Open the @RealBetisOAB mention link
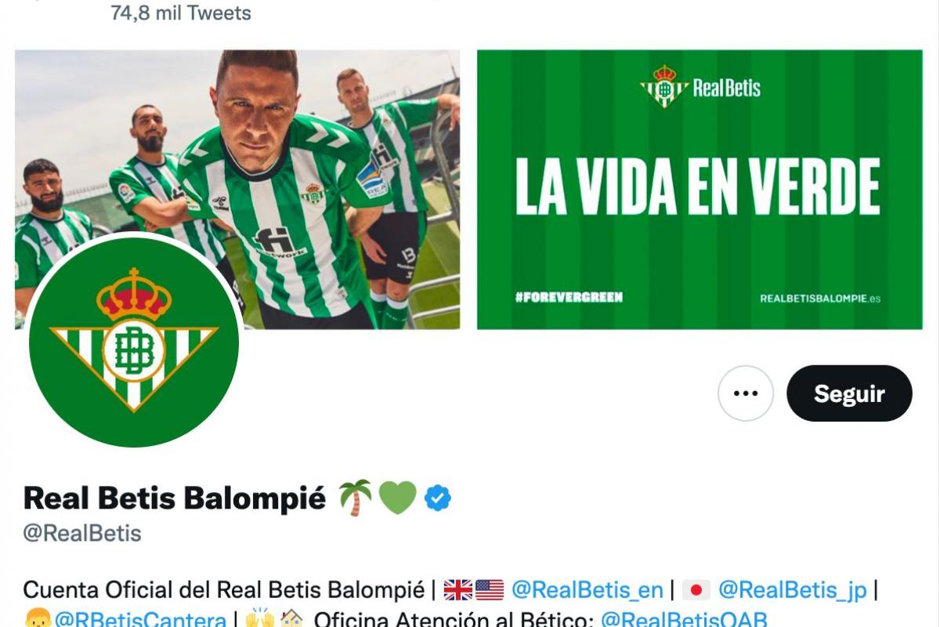The height and width of the screenshot is (627, 940). [x=684, y=619]
